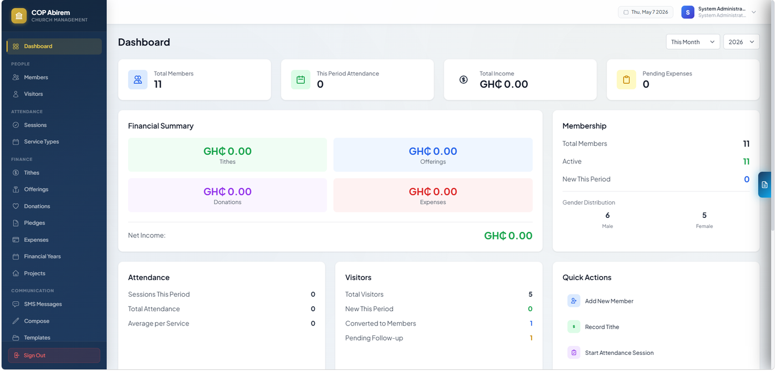Click the Total Members blue people icon
This screenshot has height=371, width=776.
click(x=137, y=80)
